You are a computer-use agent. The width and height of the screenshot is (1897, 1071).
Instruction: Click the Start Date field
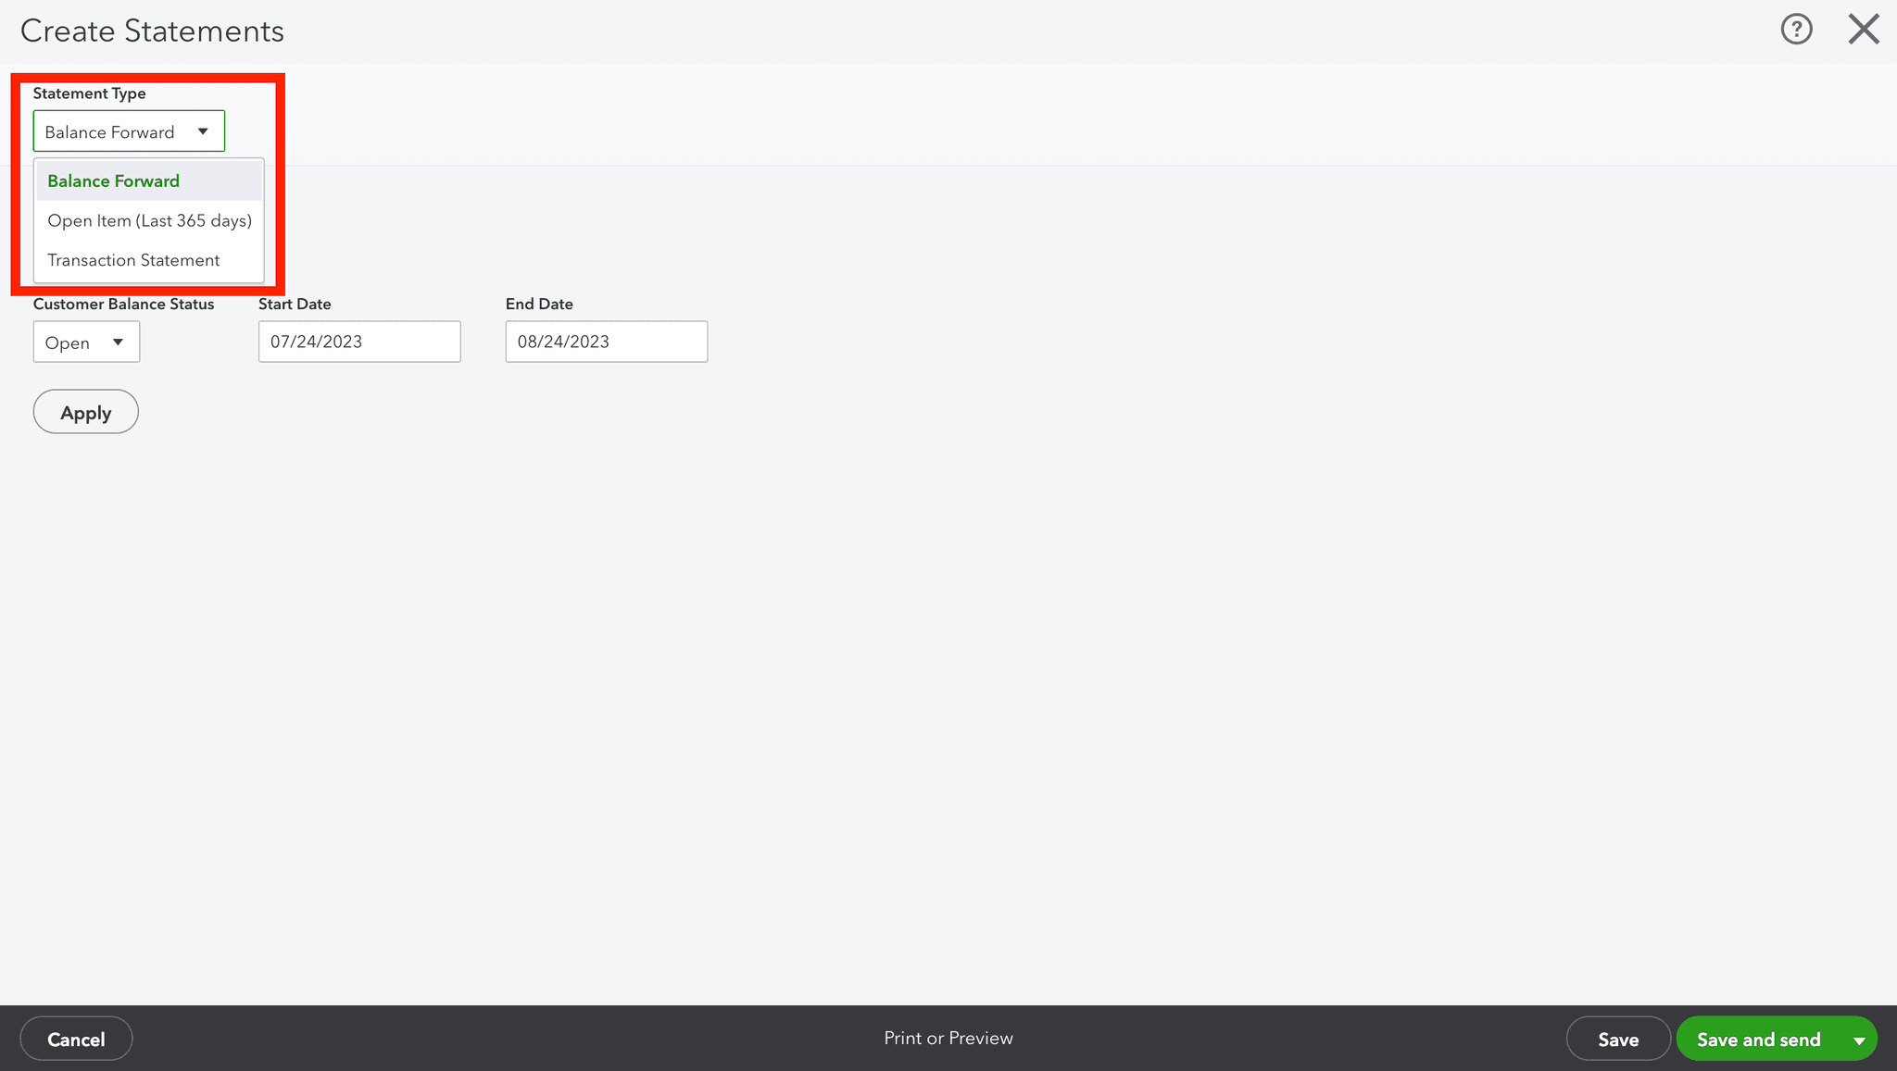pyautogui.click(x=359, y=342)
